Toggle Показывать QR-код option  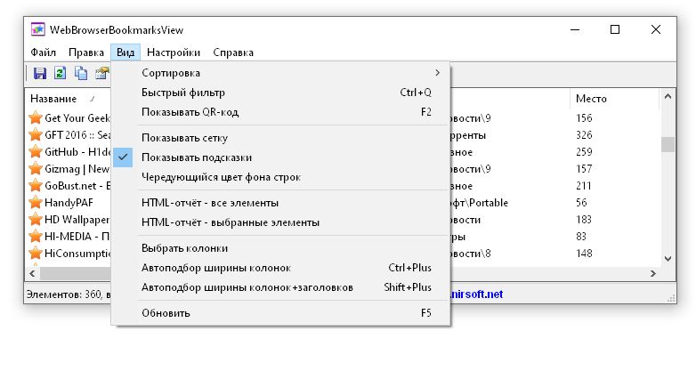(x=280, y=112)
